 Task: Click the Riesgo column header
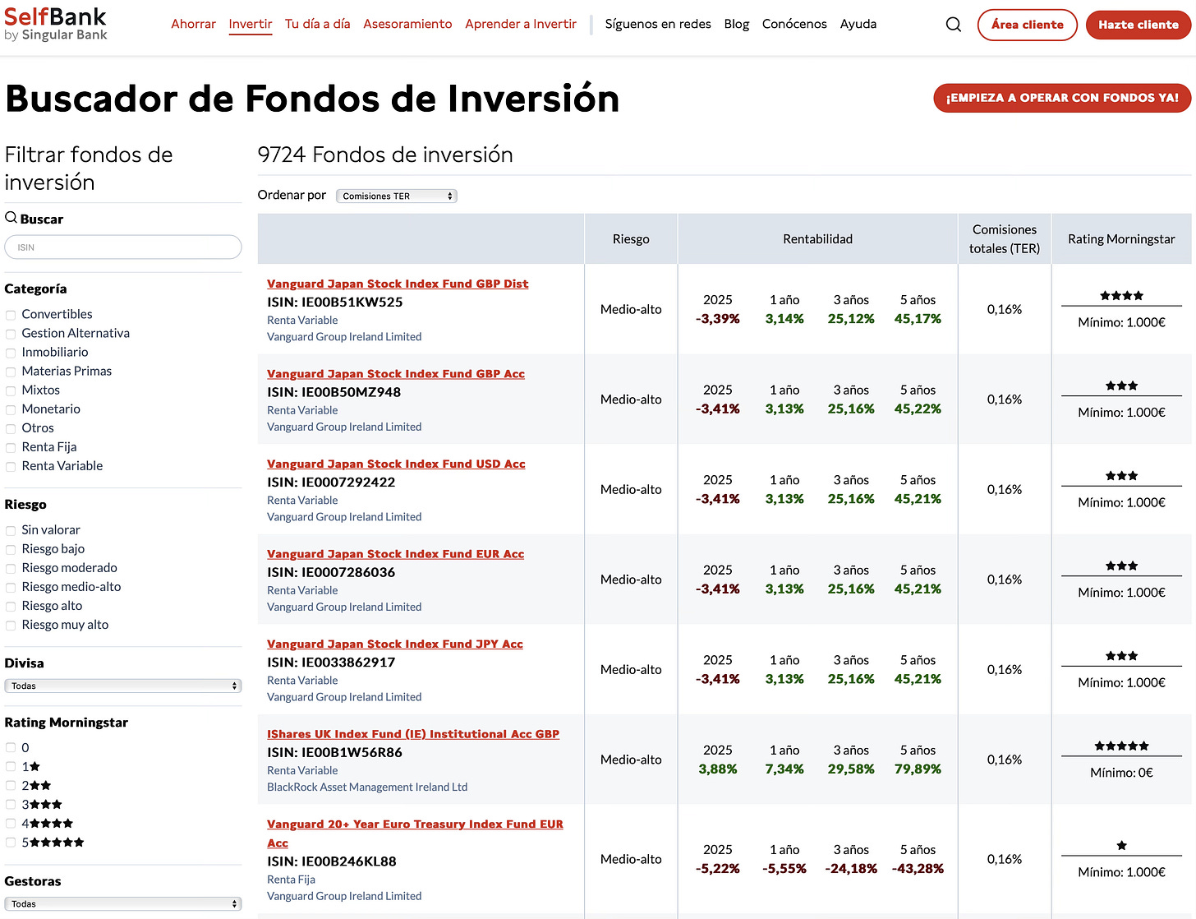click(x=631, y=239)
